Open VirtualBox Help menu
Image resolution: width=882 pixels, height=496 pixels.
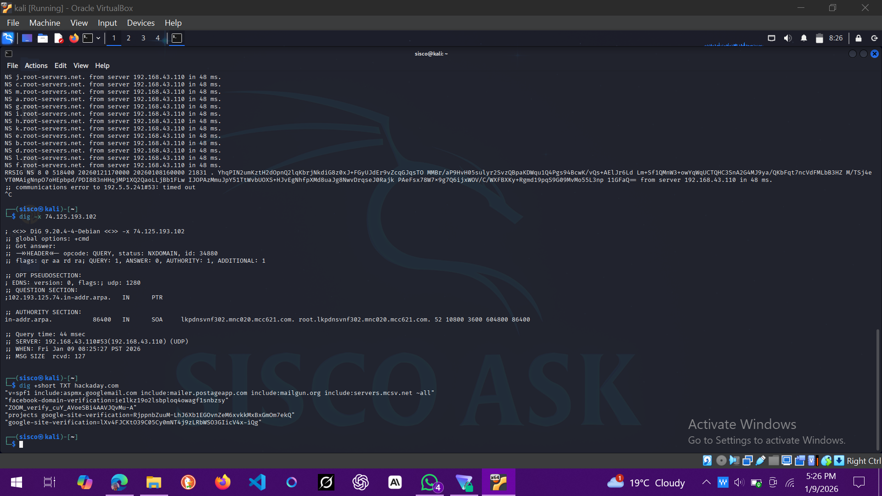(173, 23)
